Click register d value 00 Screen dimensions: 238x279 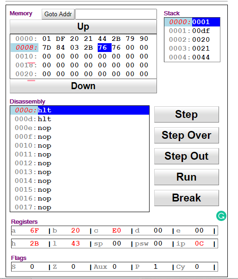158,231
